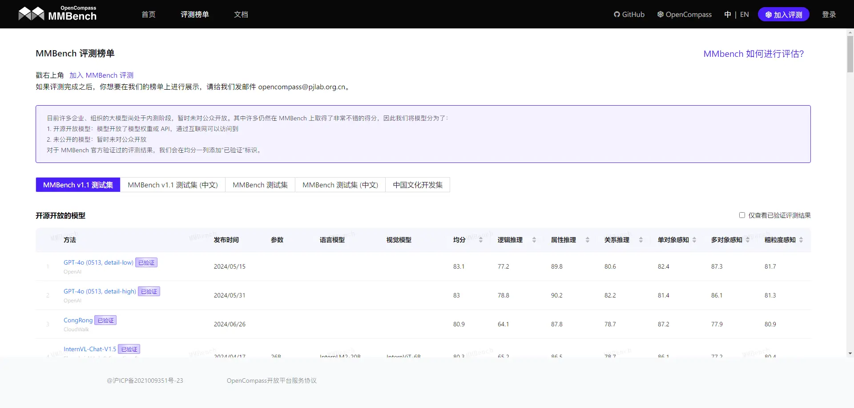Enable 仅查看已验证评测结果 checkbox

(x=742, y=215)
